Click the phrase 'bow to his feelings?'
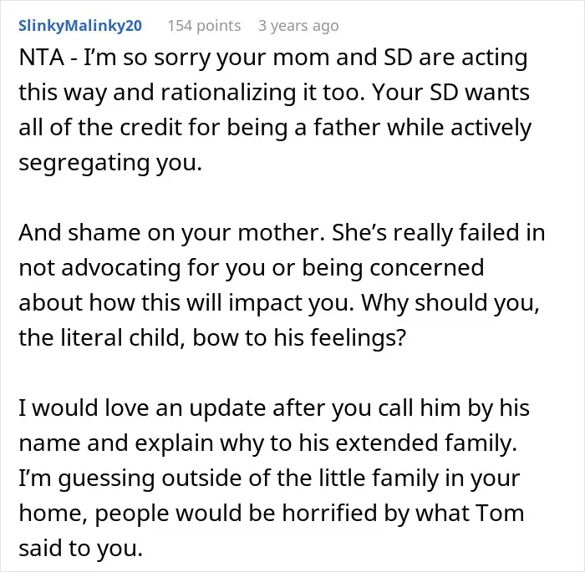Viewport: 585px width, 572px height. tap(299, 338)
